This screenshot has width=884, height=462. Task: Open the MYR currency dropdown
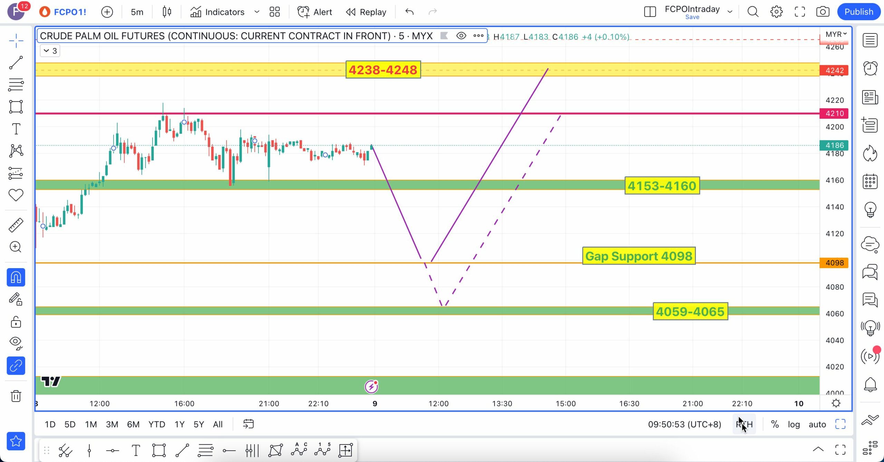[x=836, y=34]
